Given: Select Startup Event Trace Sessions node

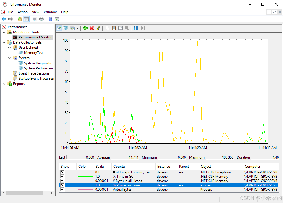Looking at the screenshot, I should (36, 79).
